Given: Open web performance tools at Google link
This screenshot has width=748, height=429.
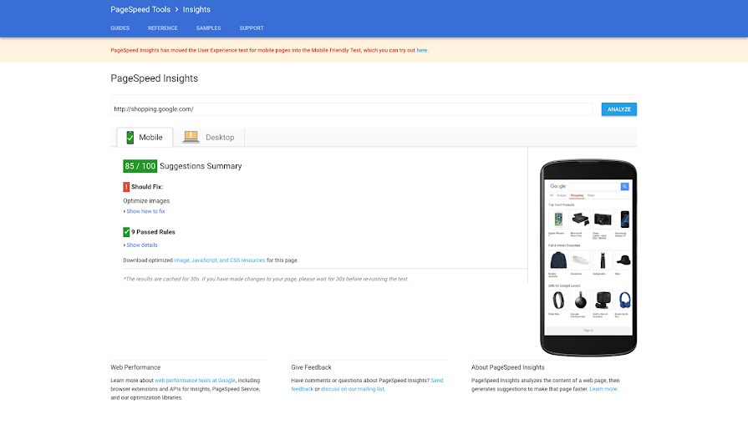Looking at the screenshot, I should tap(195, 381).
